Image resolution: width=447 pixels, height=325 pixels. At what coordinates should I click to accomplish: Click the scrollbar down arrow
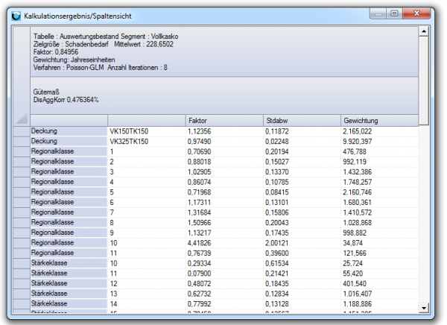tap(424, 308)
